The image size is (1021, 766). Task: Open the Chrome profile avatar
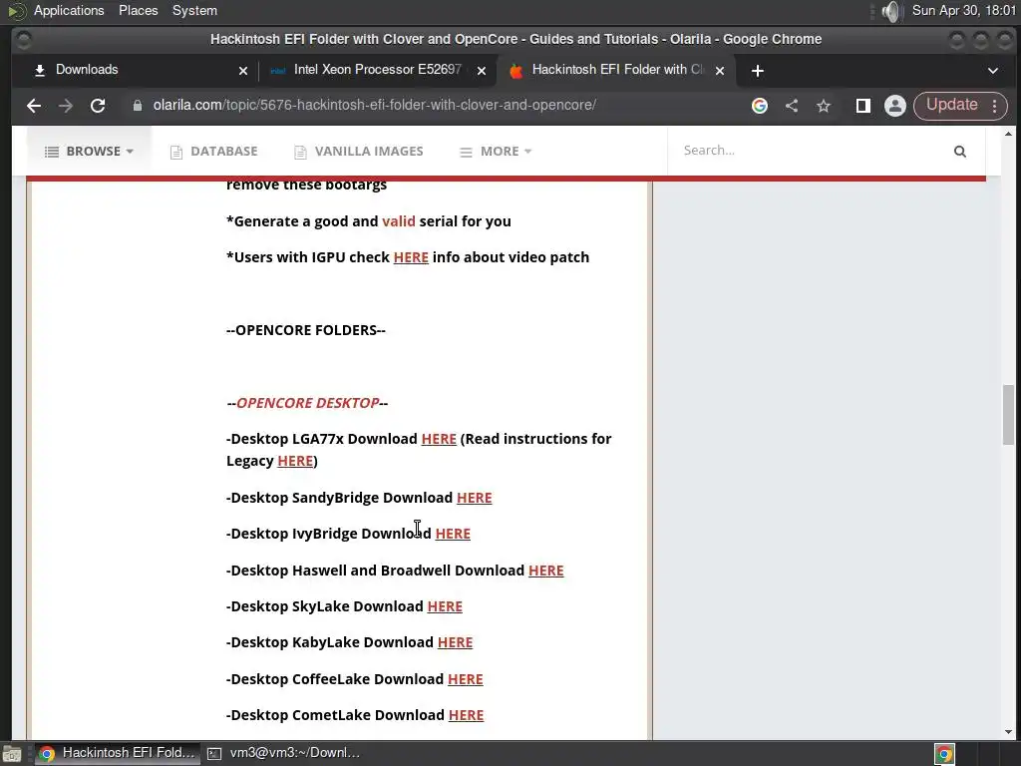click(895, 106)
